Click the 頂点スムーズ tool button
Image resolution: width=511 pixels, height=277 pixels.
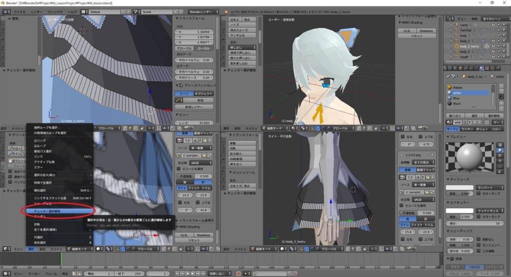point(242,30)
